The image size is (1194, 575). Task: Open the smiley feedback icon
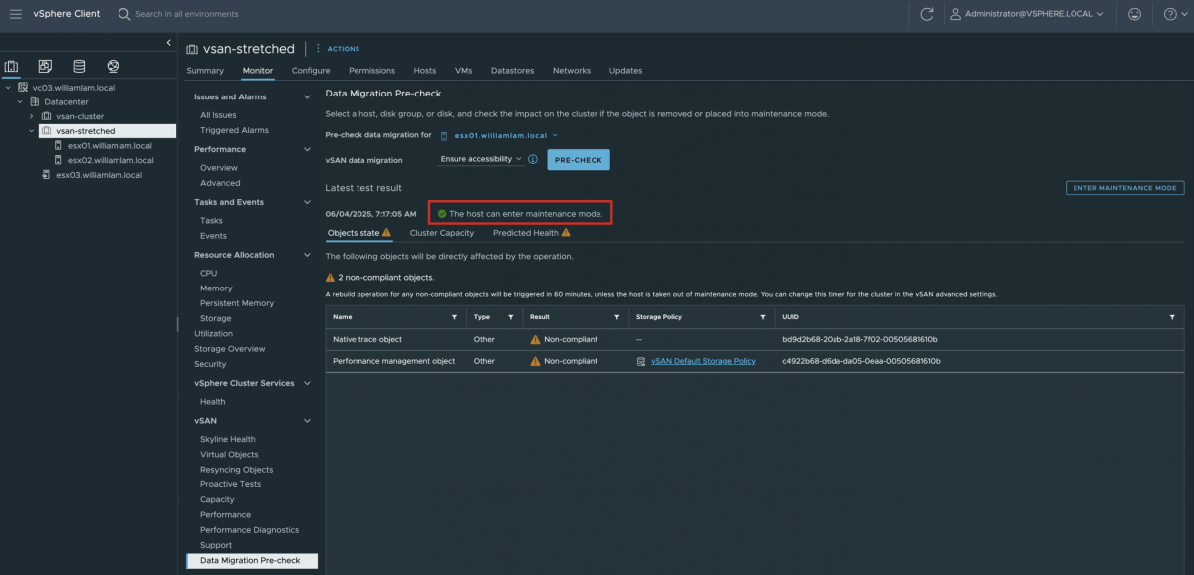1134,14
